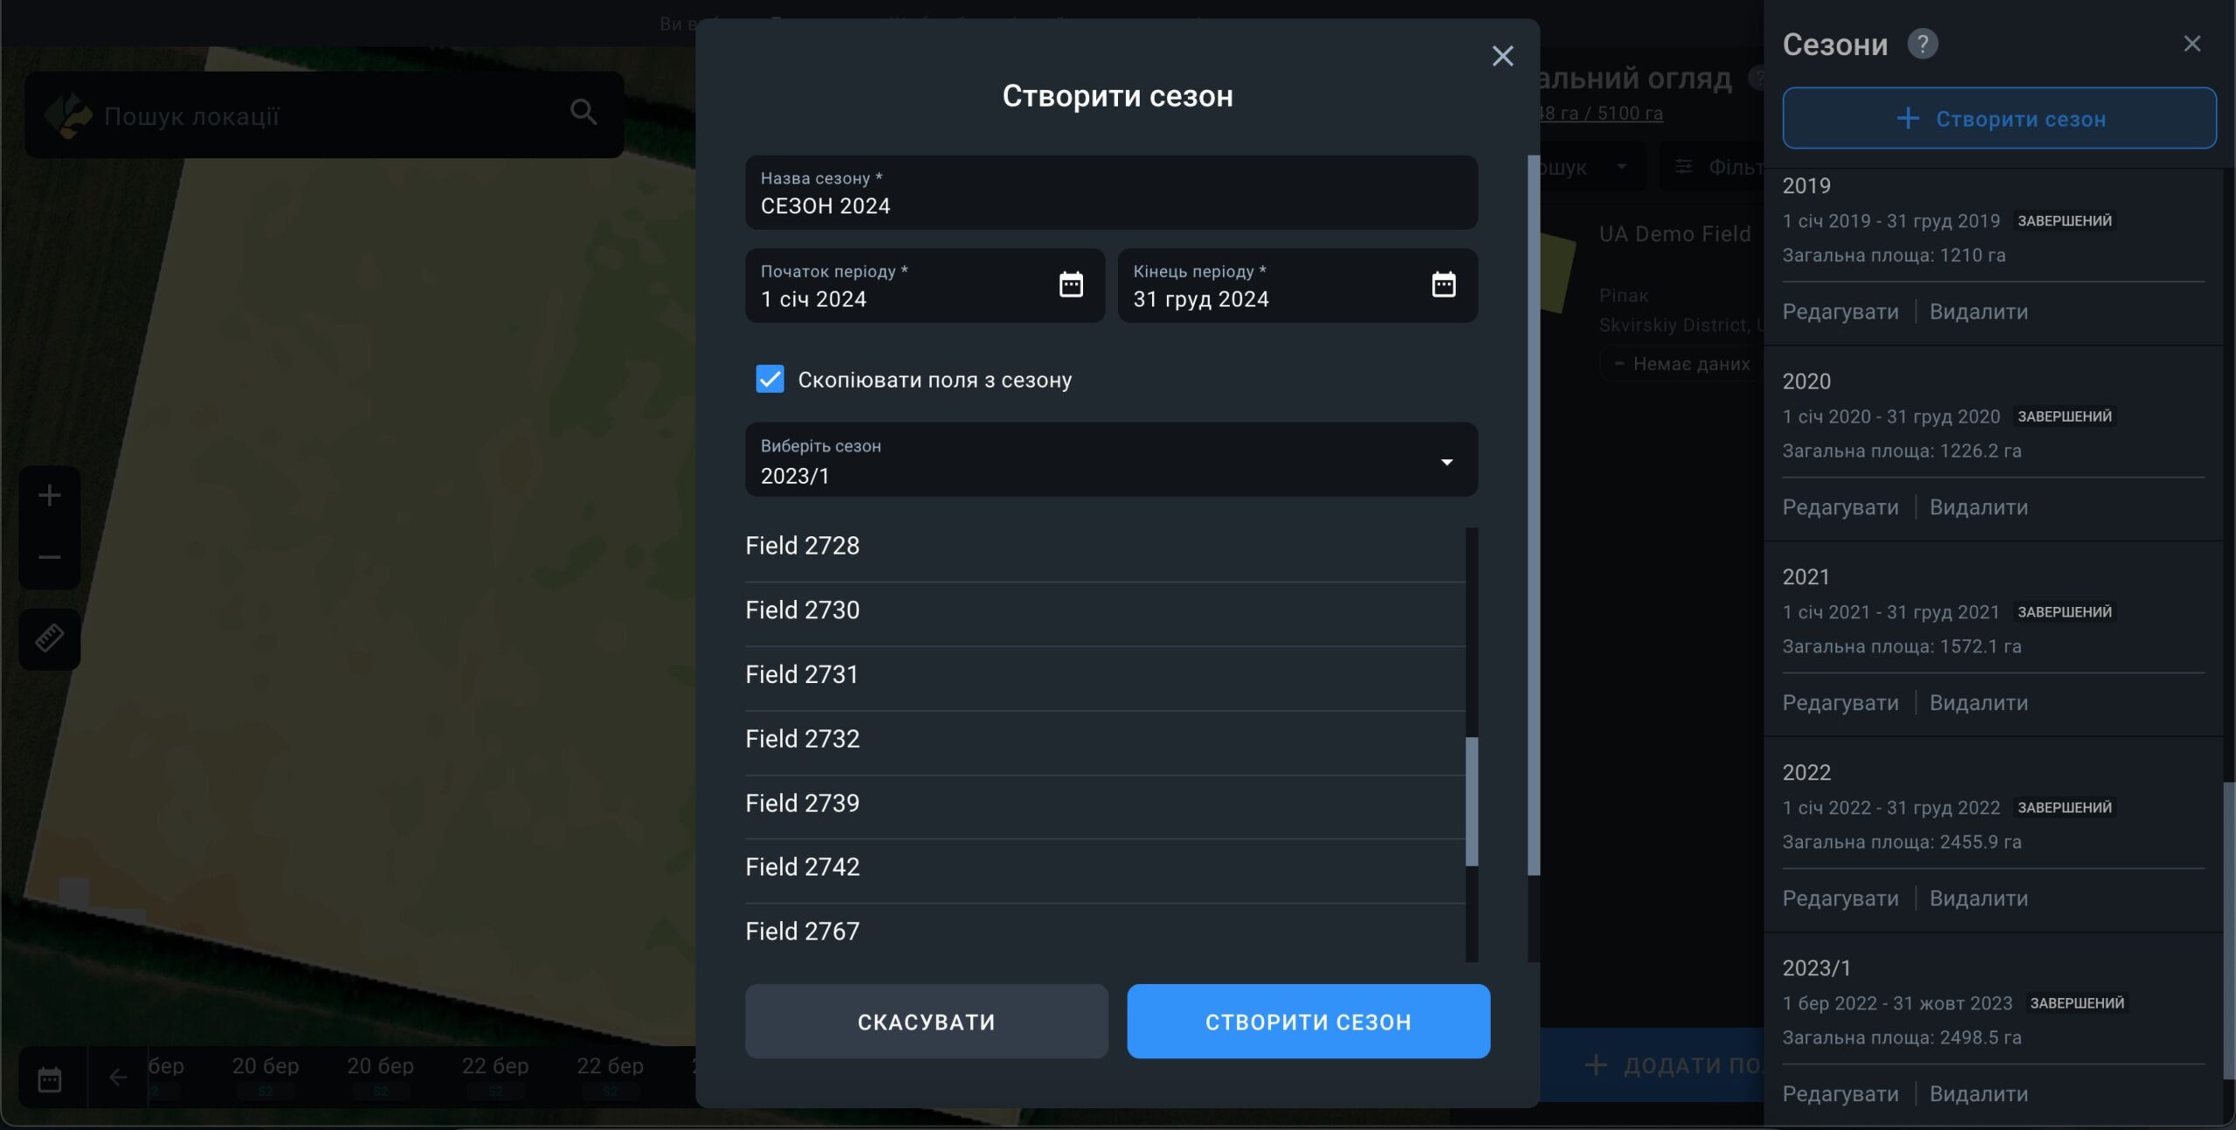This screenshot has width=2236, height=1130.
Task: Edit the Назва сезону input field
Action: click(1111, 206)
